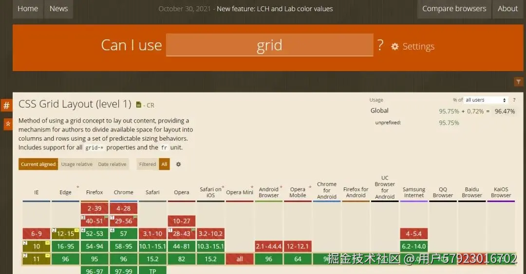
Task: Switch to Date relative view
Action: (x=112, y=164)
